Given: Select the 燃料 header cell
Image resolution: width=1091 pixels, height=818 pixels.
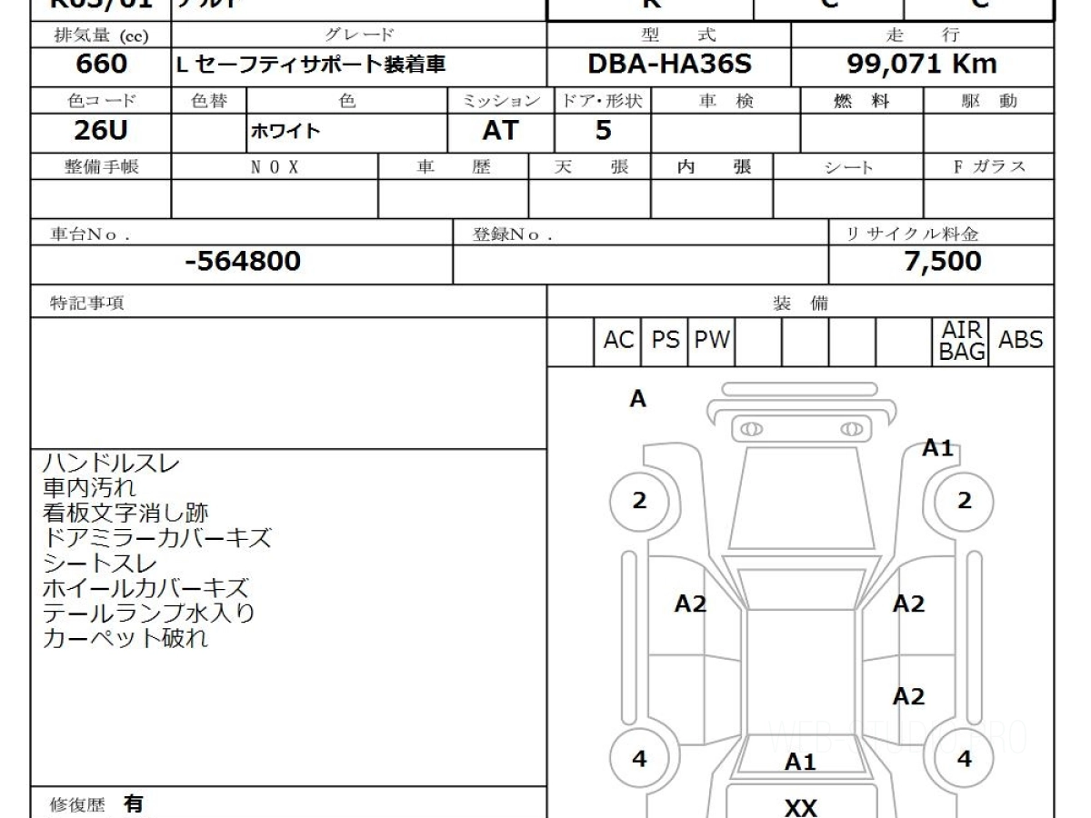Looking at the screenshot, I should [x=861, y=102].
